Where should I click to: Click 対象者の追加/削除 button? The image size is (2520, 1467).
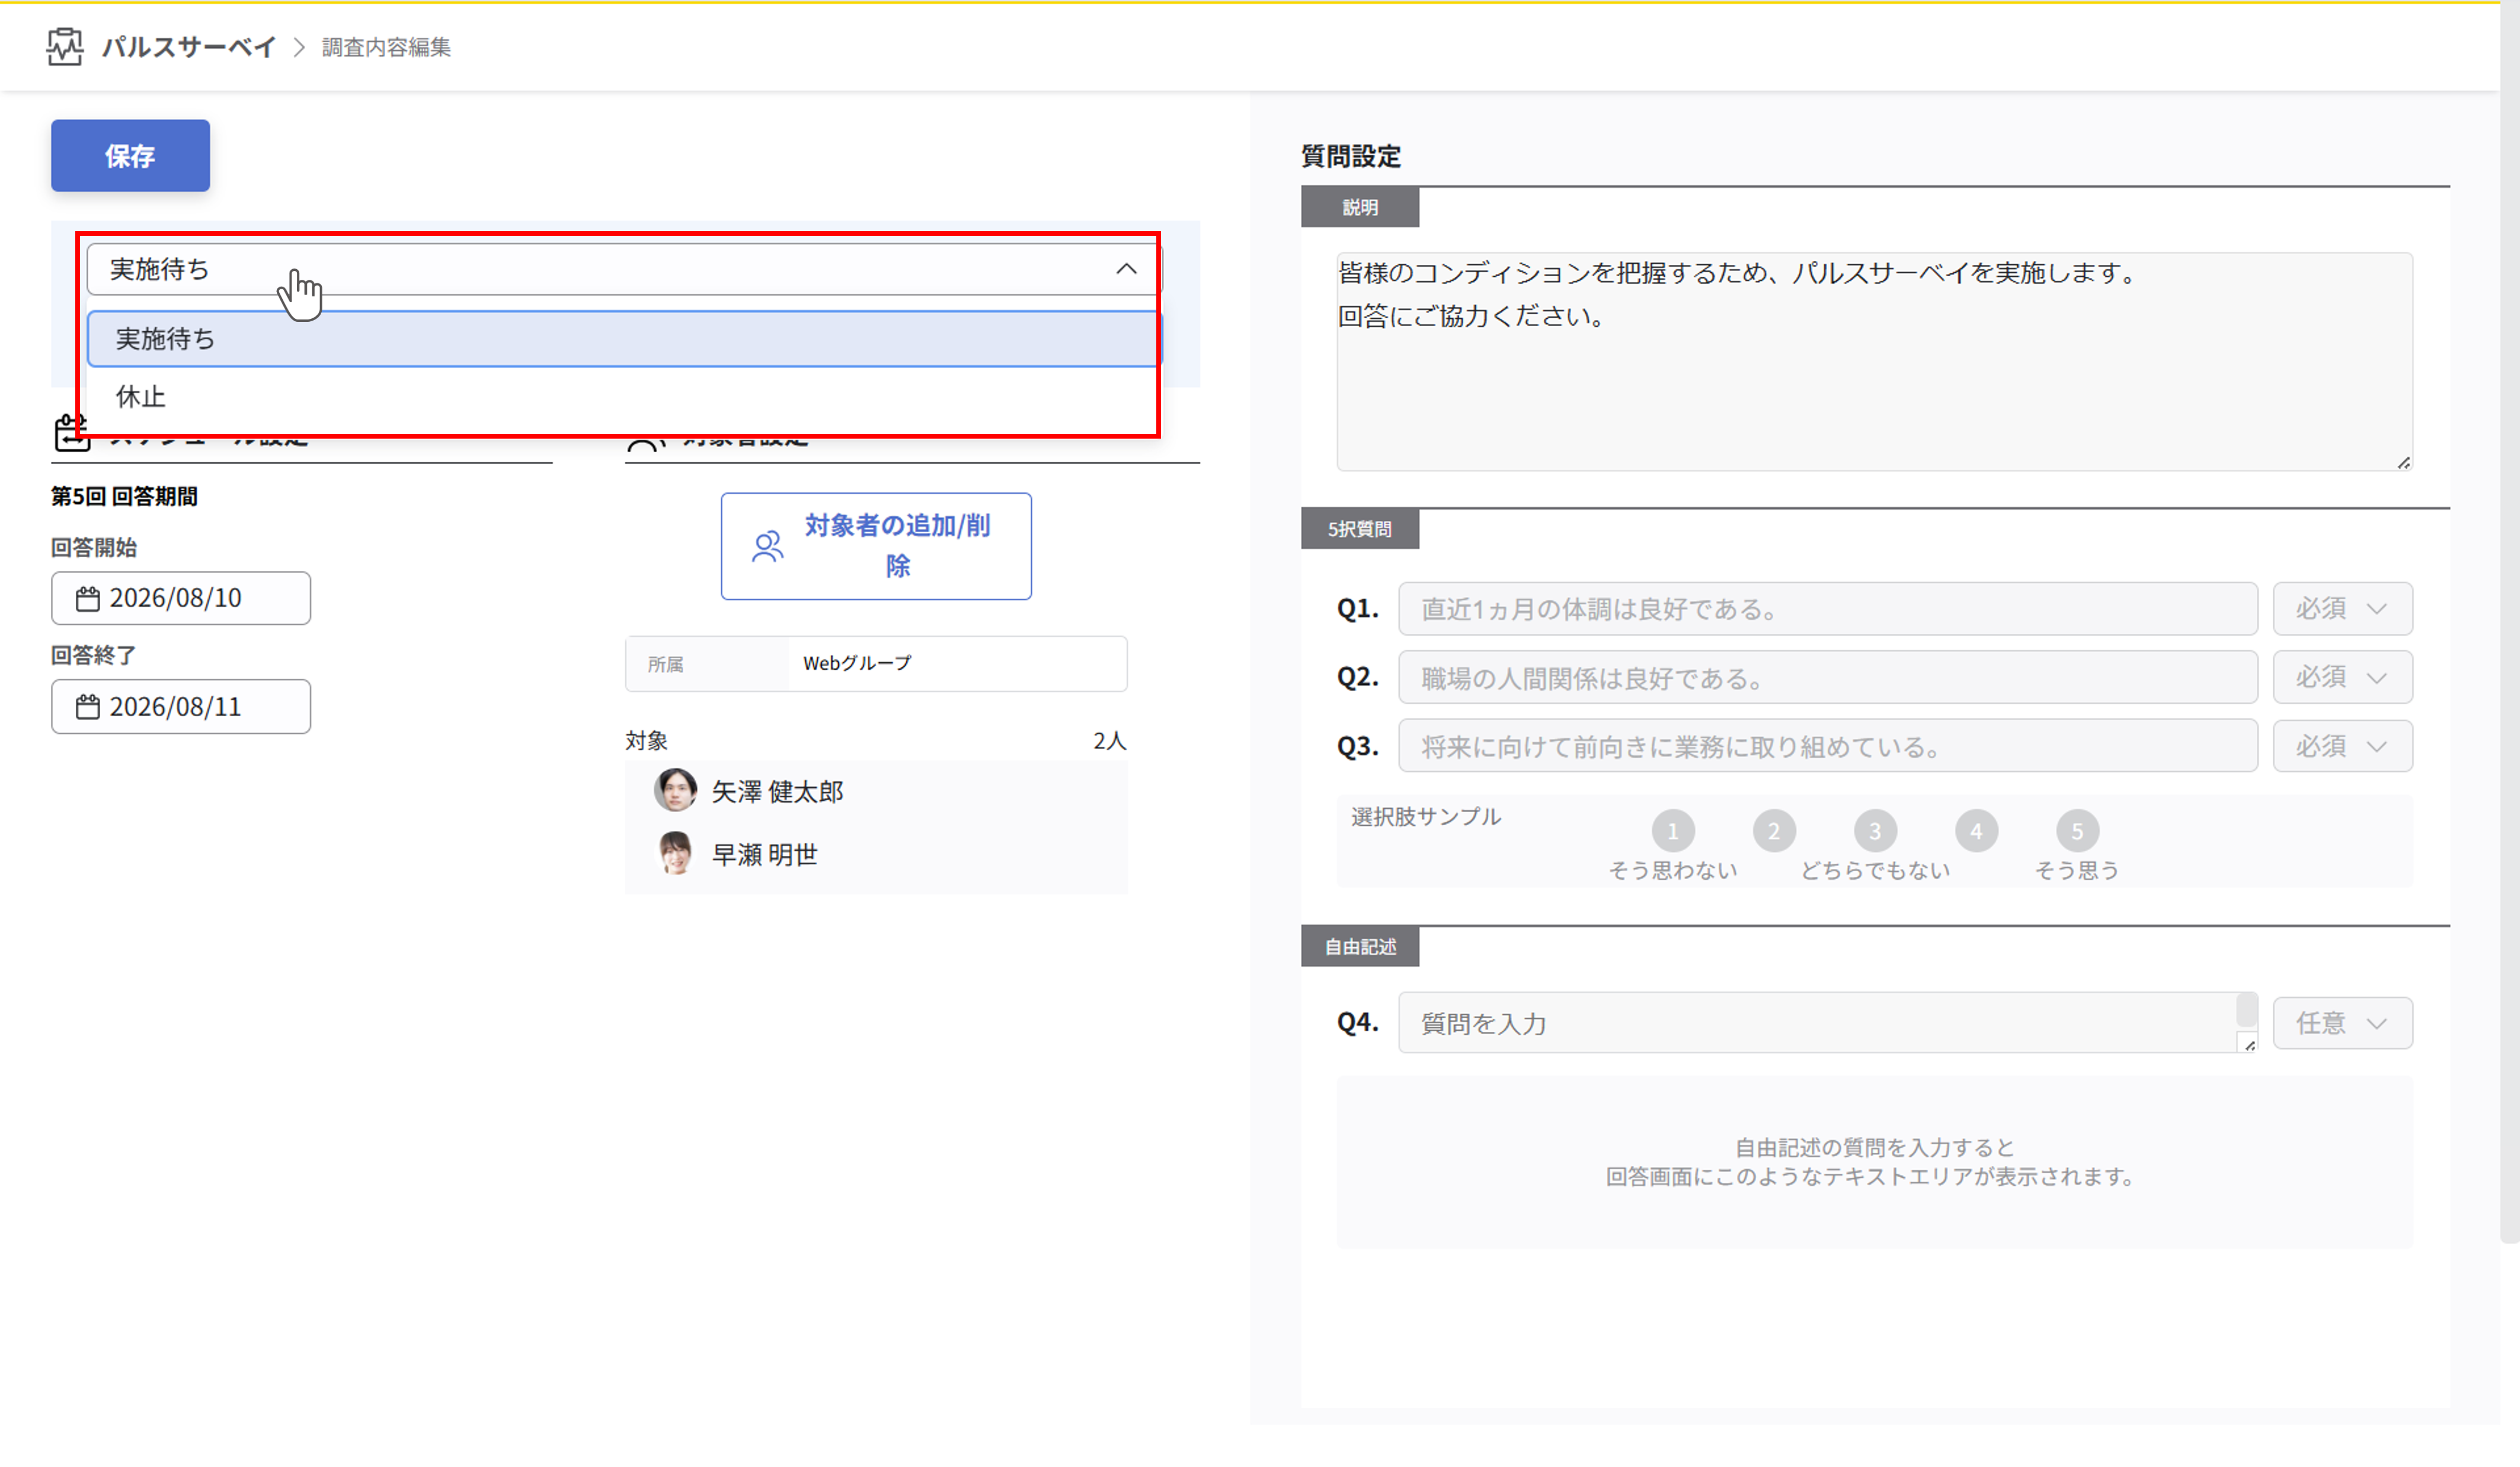click(x=876, y=546)
